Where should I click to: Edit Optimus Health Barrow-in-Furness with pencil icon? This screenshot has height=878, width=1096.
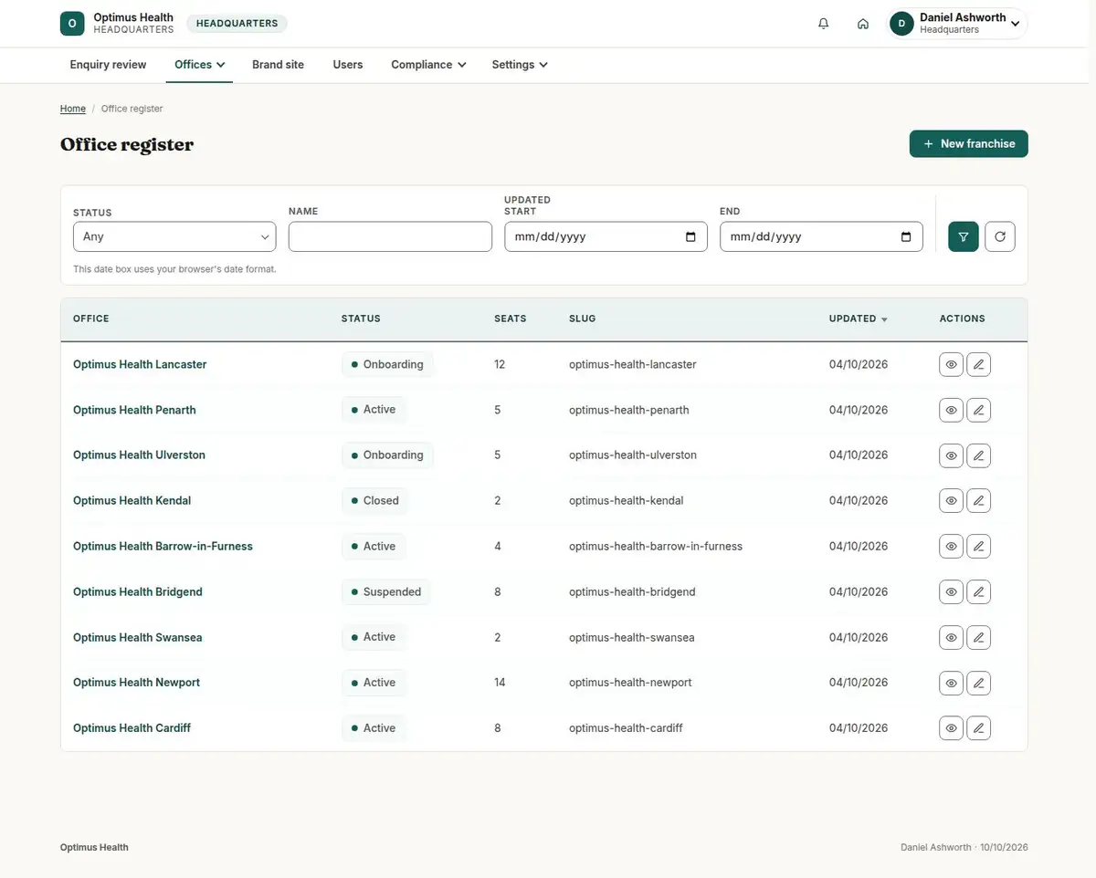(978, 546)
